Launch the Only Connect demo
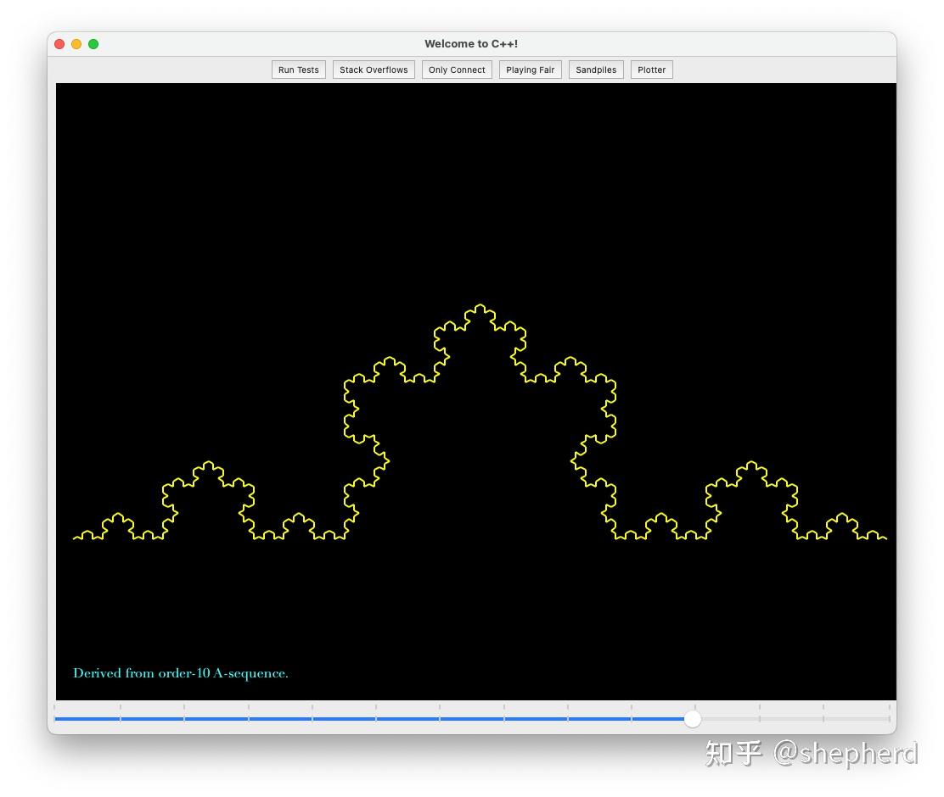944x797 pixels. [x=457, y=70]
